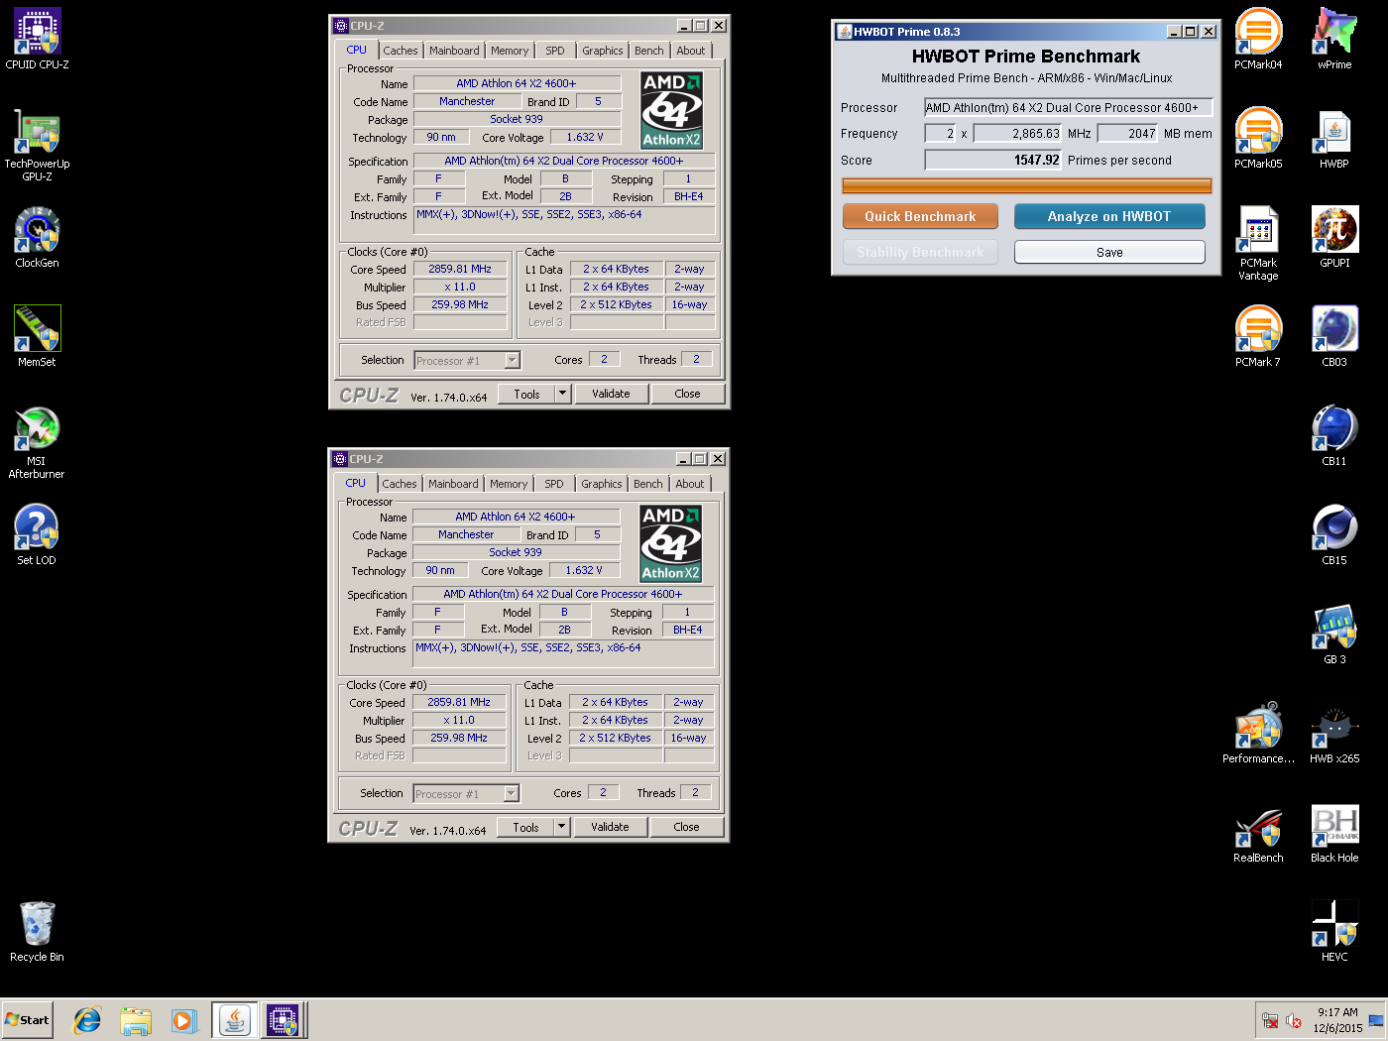Open Tools dropdown arrow in upper CPU-Z
Image resolution: width=1388 pixels, height=1041 pixels.
[562, 394]
